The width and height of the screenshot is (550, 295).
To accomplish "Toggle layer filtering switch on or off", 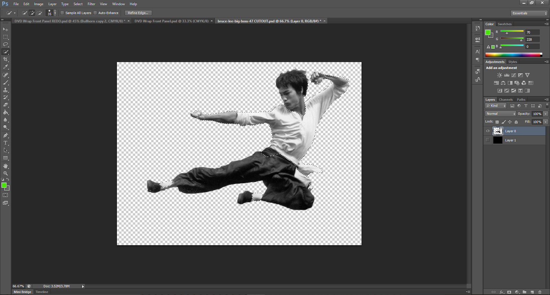I will (547, 106).
